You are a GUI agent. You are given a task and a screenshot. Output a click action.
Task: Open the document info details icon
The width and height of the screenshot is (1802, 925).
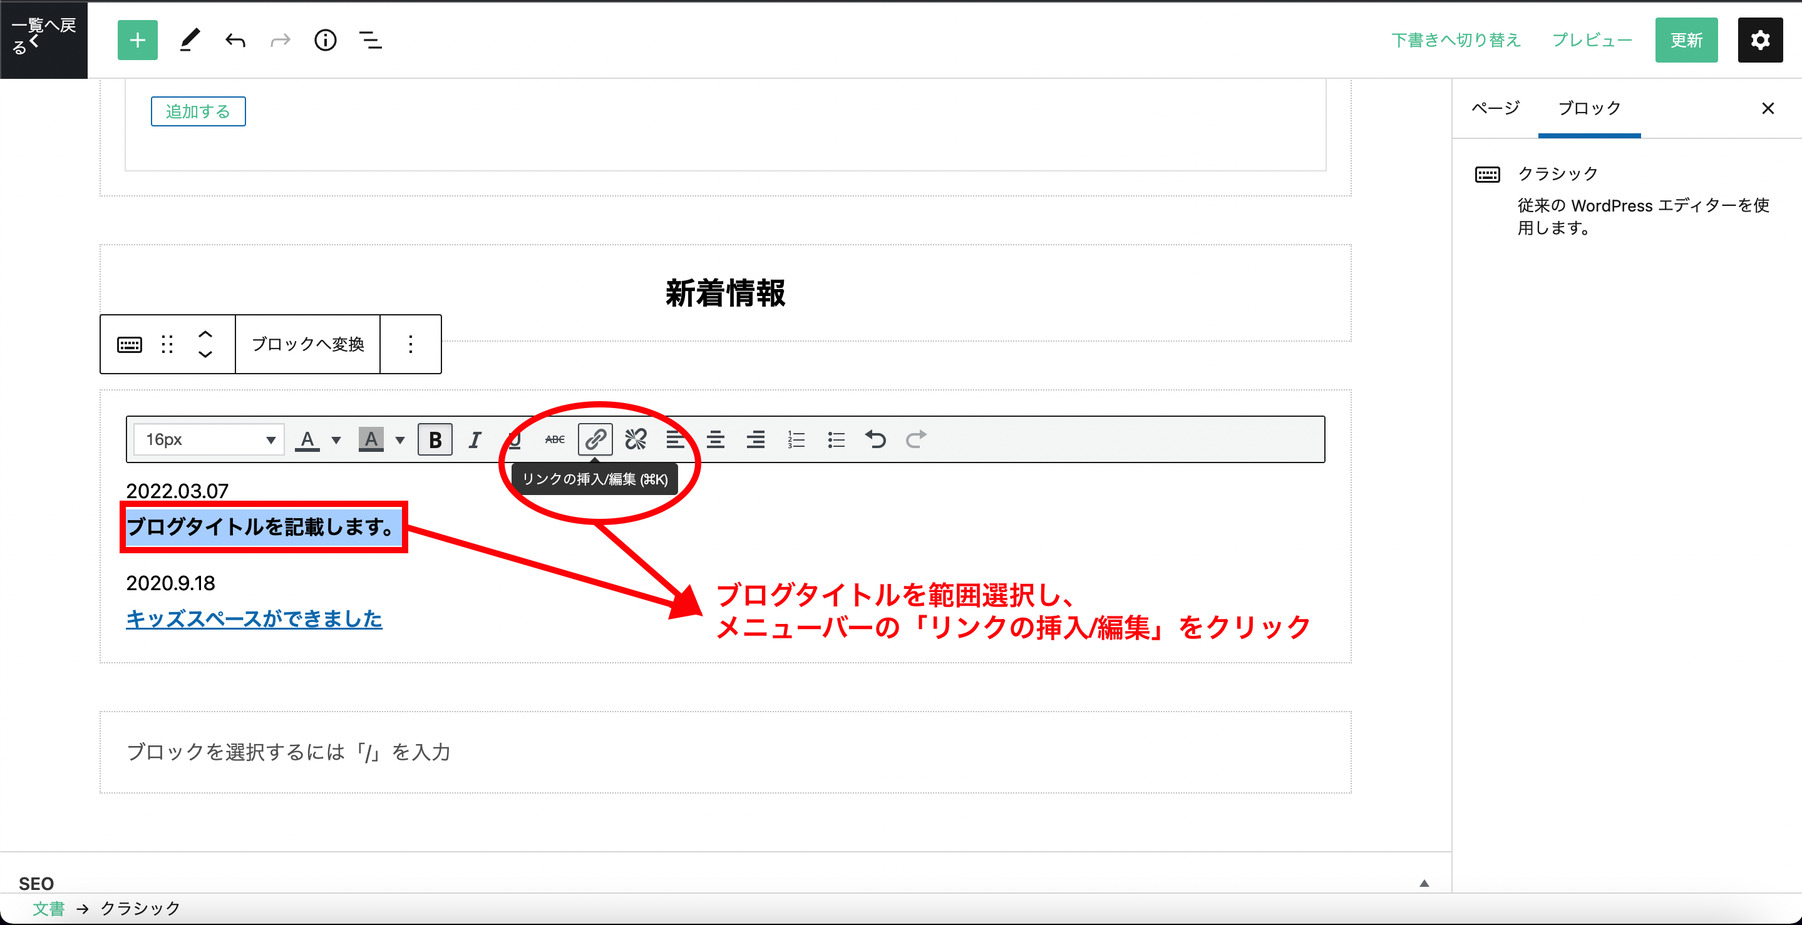(x=326, y=41)
